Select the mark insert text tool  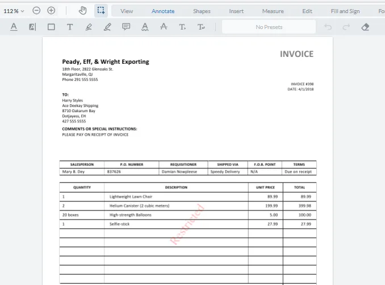click(x=182, y=27)
